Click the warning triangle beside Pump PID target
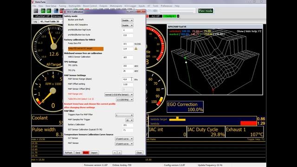Screen dimensions: 297x167 click(x=136, y=48)
